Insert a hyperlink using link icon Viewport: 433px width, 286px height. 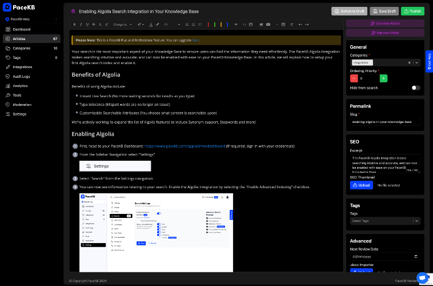pyautogui.click(x=166, y=25)
